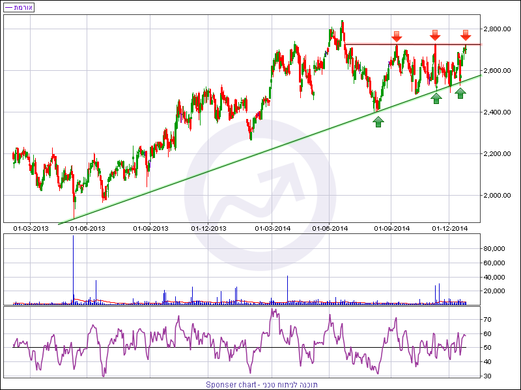Click the 01-06-2014 date axis label
521x390 pixels.
(x=330, y=228)
